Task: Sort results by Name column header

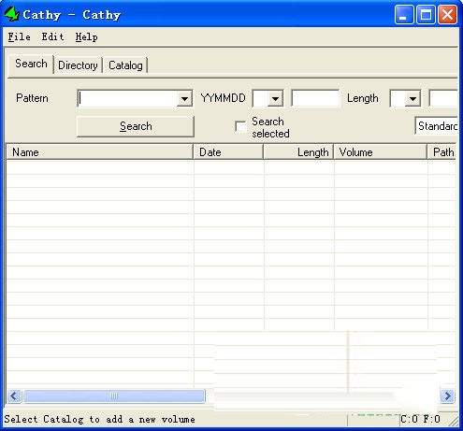Action: pos(100,152)
